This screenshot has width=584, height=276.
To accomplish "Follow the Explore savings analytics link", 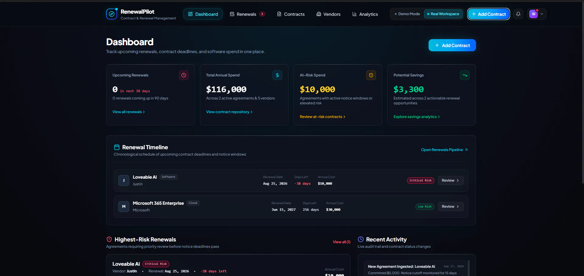I will [417, 117].
